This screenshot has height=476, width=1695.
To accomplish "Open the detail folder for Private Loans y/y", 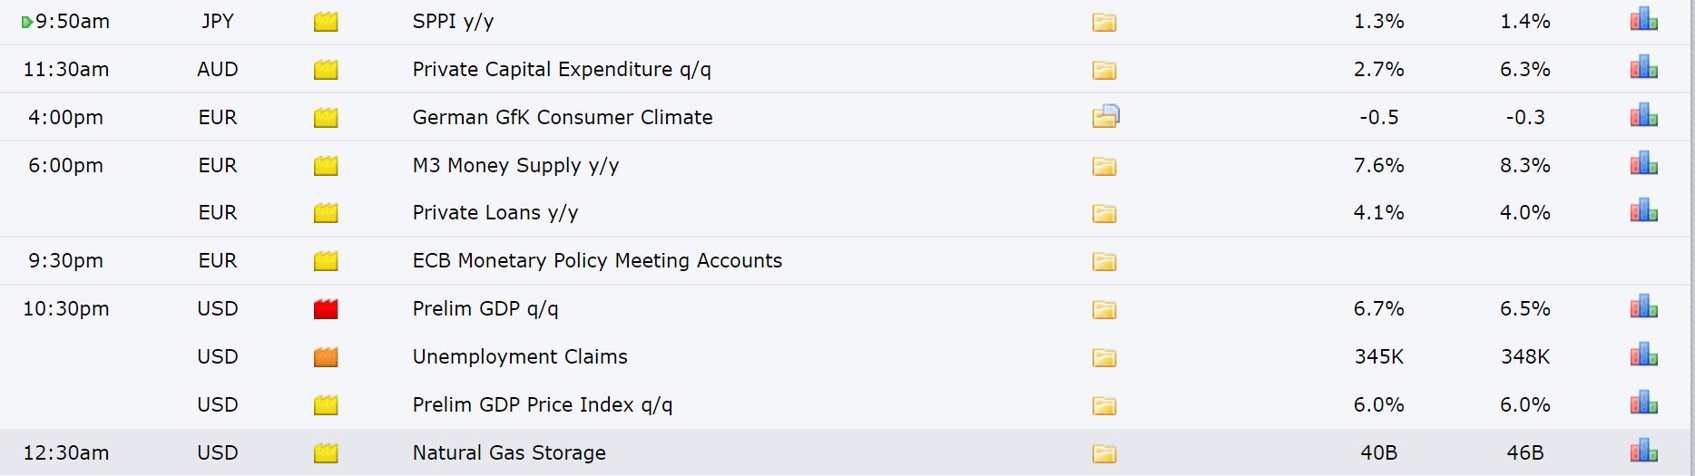I will point(1104,213).
